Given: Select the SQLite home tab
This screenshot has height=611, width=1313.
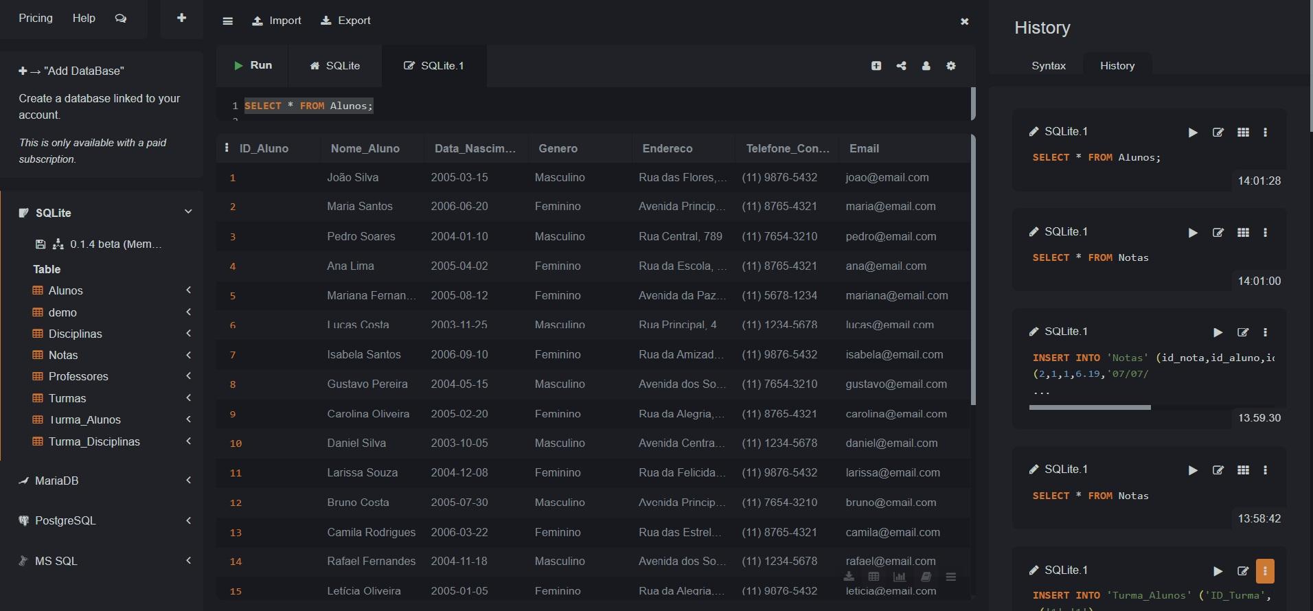Looking at the screenshot, I should (335, 66).
